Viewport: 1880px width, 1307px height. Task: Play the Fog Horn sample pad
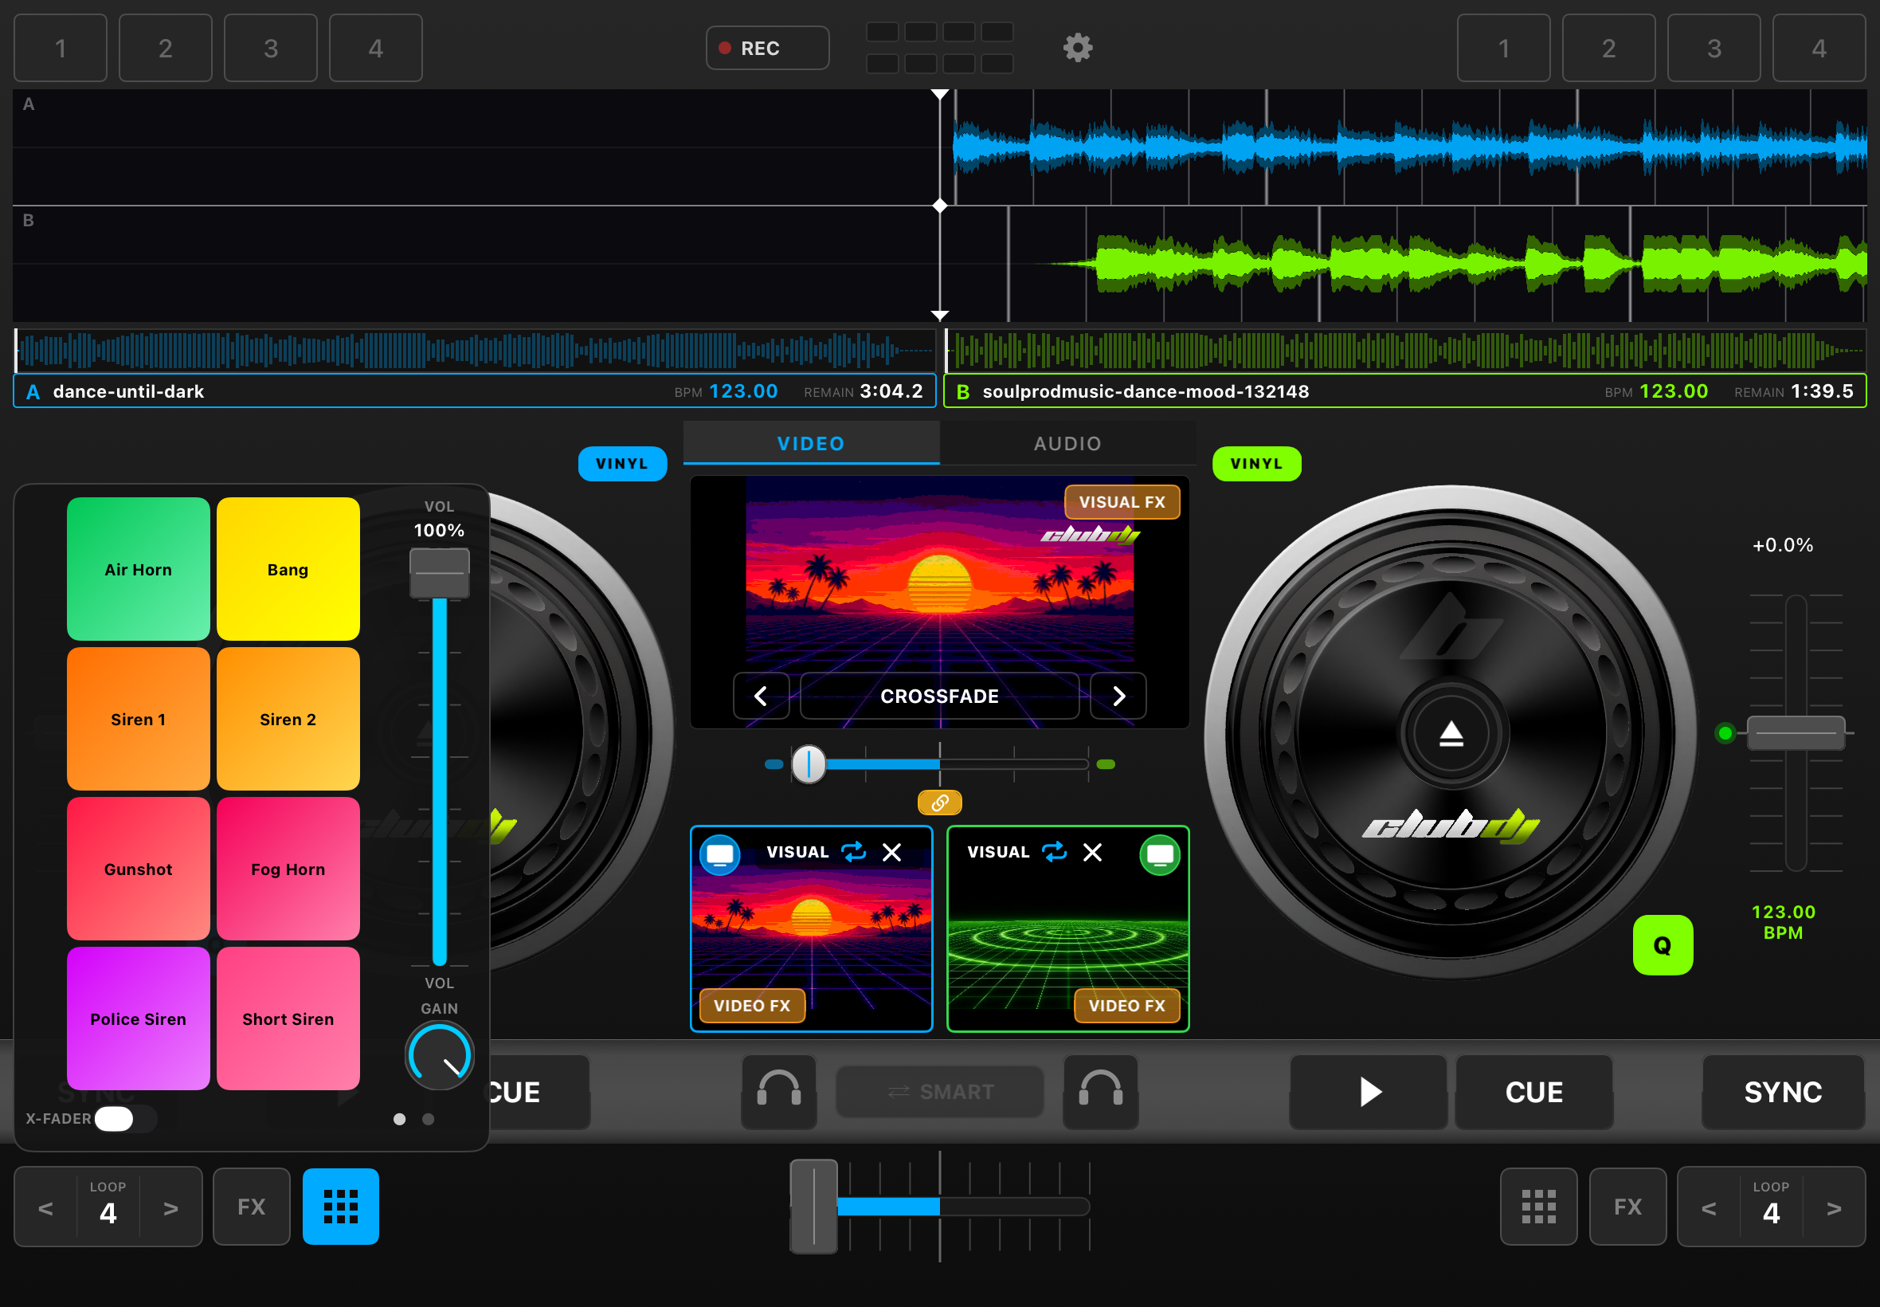click(x=288, y=869)
